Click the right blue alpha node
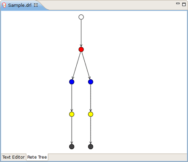This screenshot has height=162, width=188. [91, 82]
